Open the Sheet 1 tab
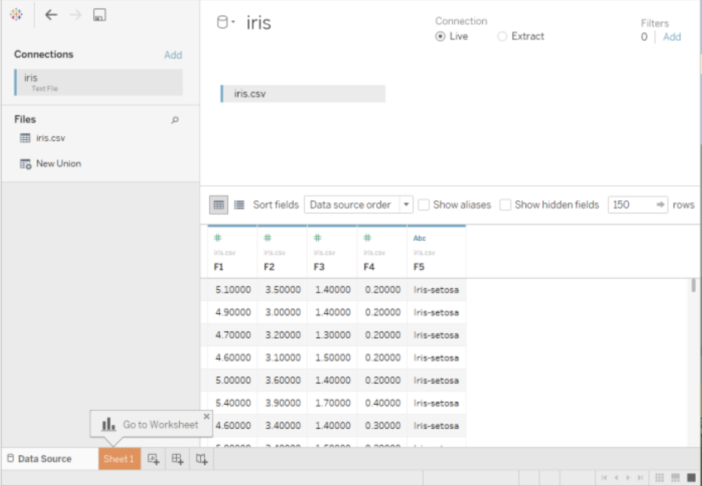702x486 pixels. pyautogui.click(x=119, y=459)
